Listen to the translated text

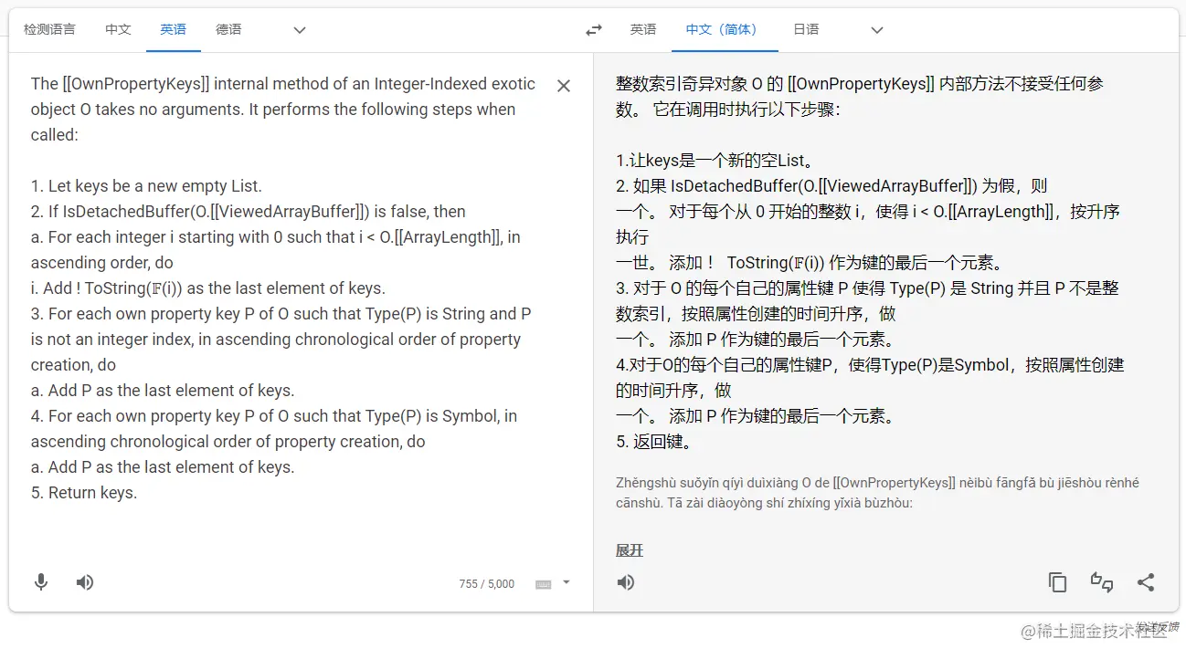click(626, 582)
